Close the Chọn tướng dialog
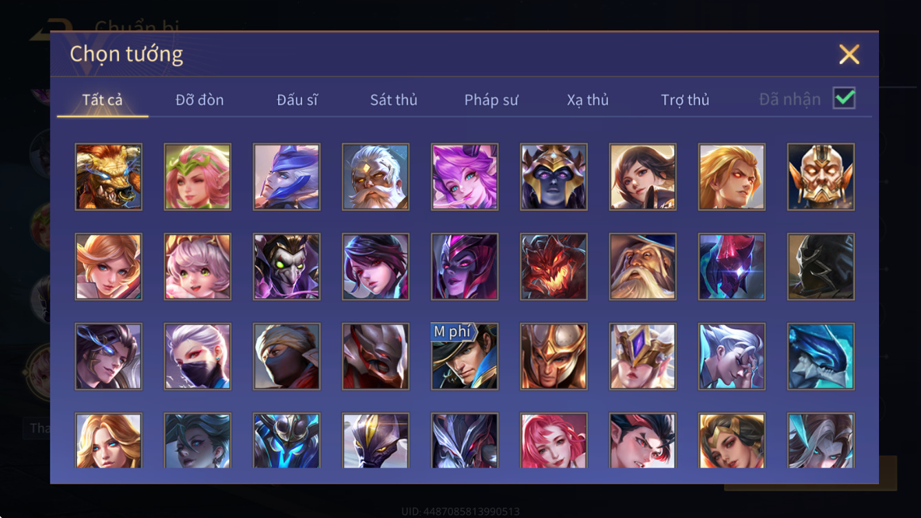The width and height of the screenshot is (921, 518). (849, 54)
